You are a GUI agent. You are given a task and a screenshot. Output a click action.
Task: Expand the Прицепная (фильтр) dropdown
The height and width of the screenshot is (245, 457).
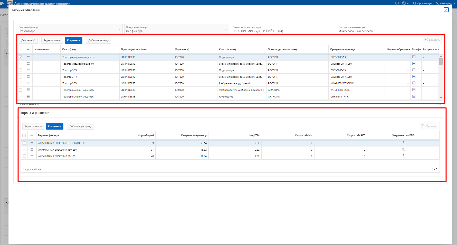click(x=226, y=29)
